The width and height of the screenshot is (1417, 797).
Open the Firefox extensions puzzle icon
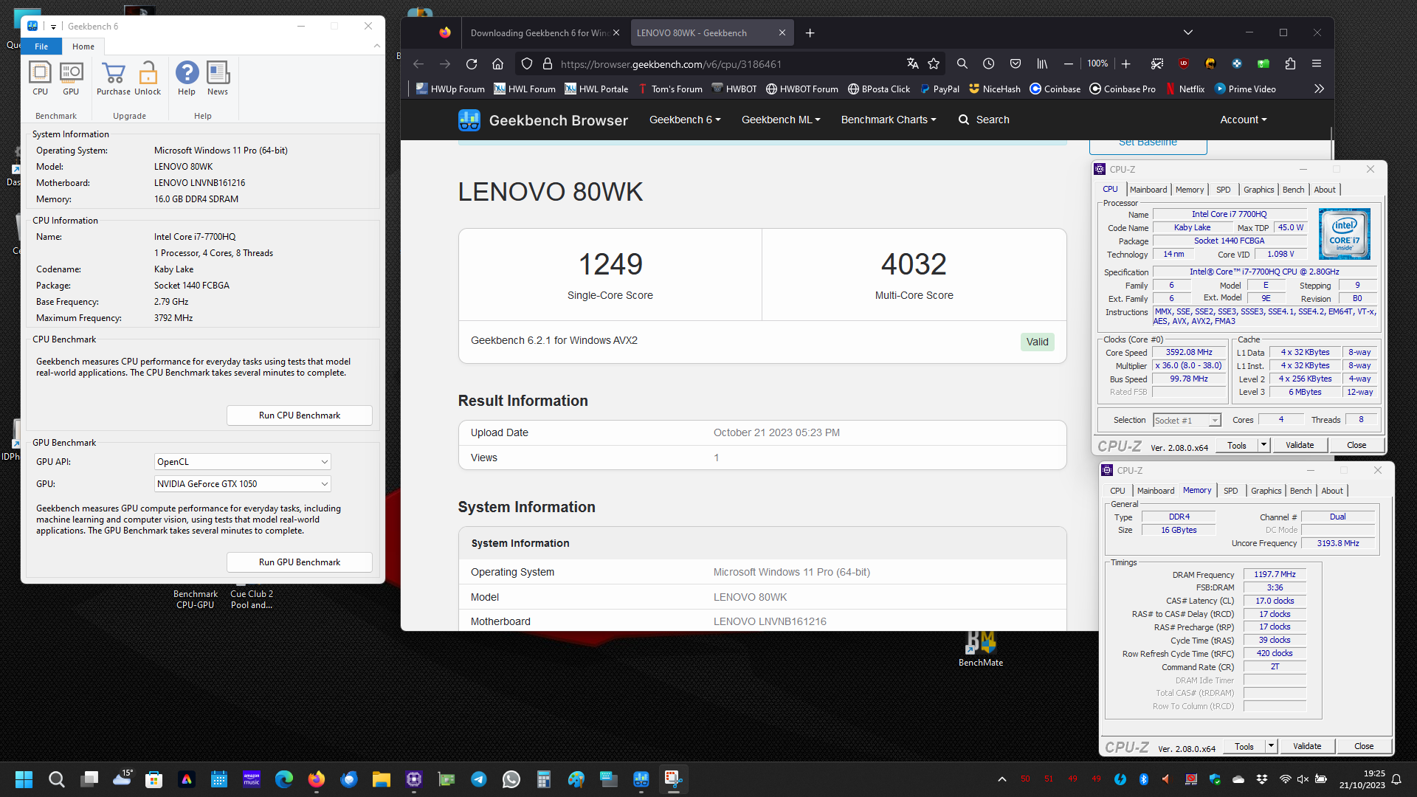[x=1290, y=63]
